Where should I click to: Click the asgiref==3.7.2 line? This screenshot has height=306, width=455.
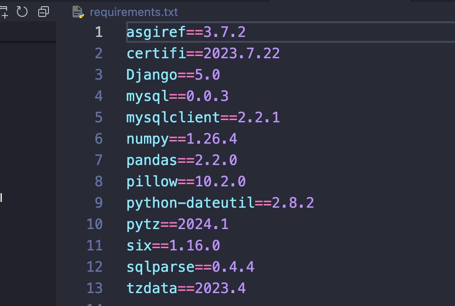pos(186,32)
